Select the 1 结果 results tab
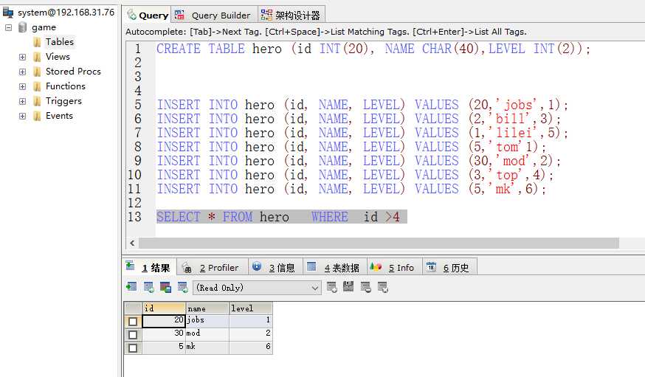The width and height of the screenshot is (645, 377). (x=149, y=268)
